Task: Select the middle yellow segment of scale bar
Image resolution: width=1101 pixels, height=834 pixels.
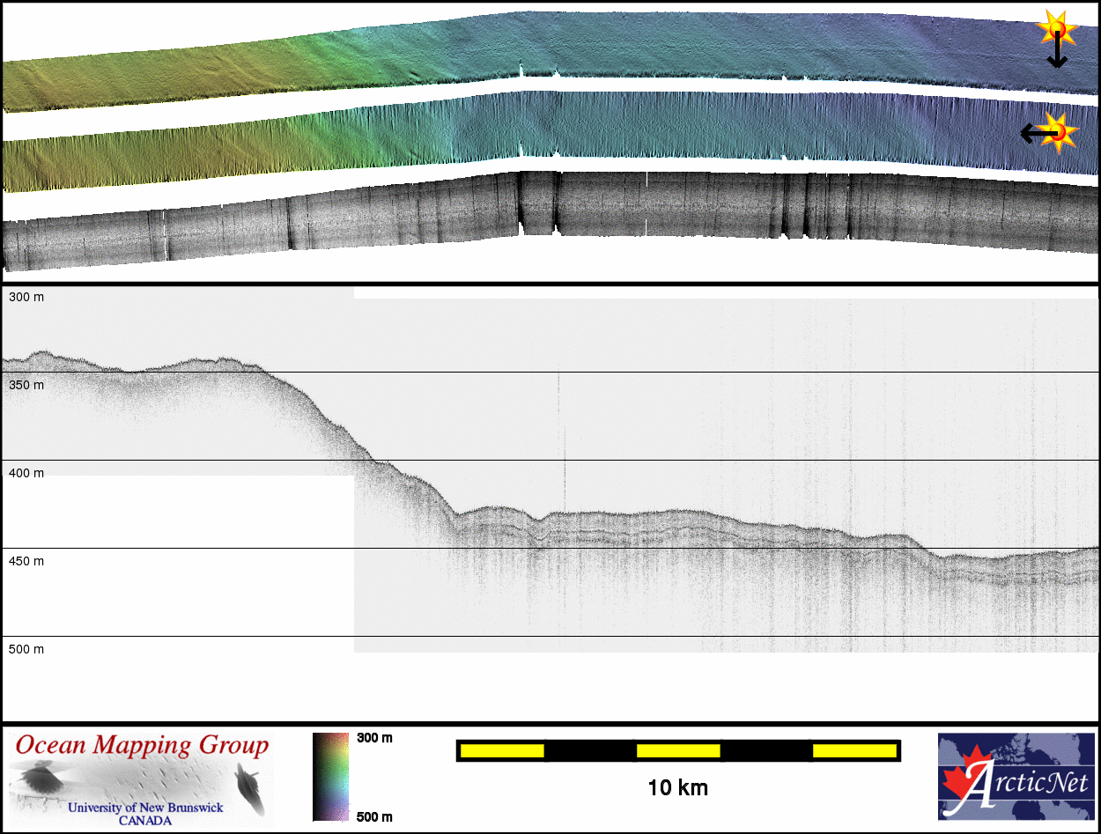Action: click(678, 750)
